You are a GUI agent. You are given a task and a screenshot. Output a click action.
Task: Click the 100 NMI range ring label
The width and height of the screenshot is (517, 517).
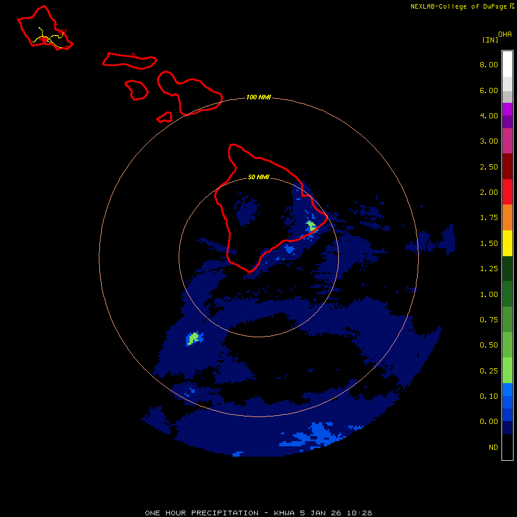point(258,97)
